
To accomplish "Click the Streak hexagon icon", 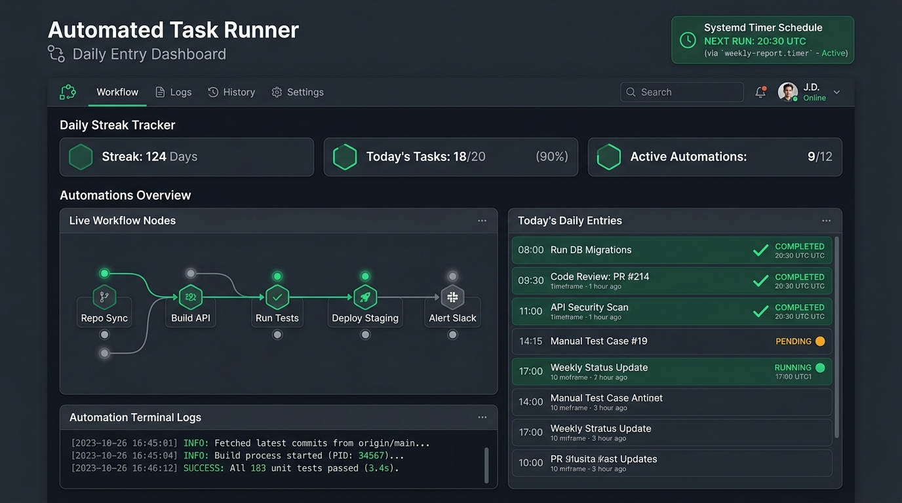I will pyautogui.click(x=81, y=157).
